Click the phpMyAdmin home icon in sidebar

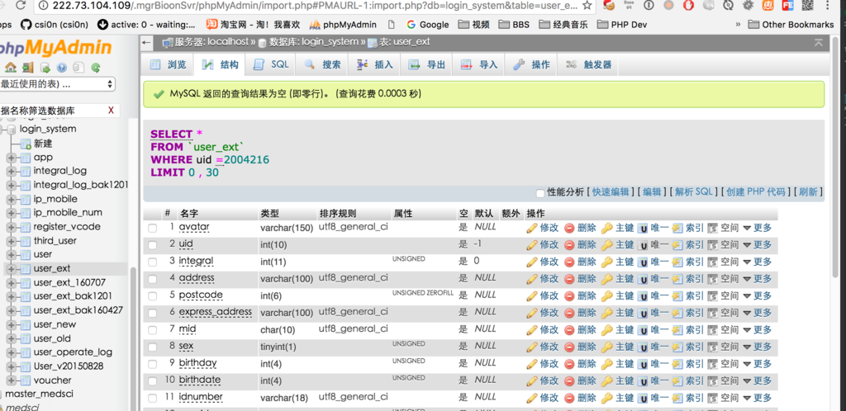tap(11, 68)
